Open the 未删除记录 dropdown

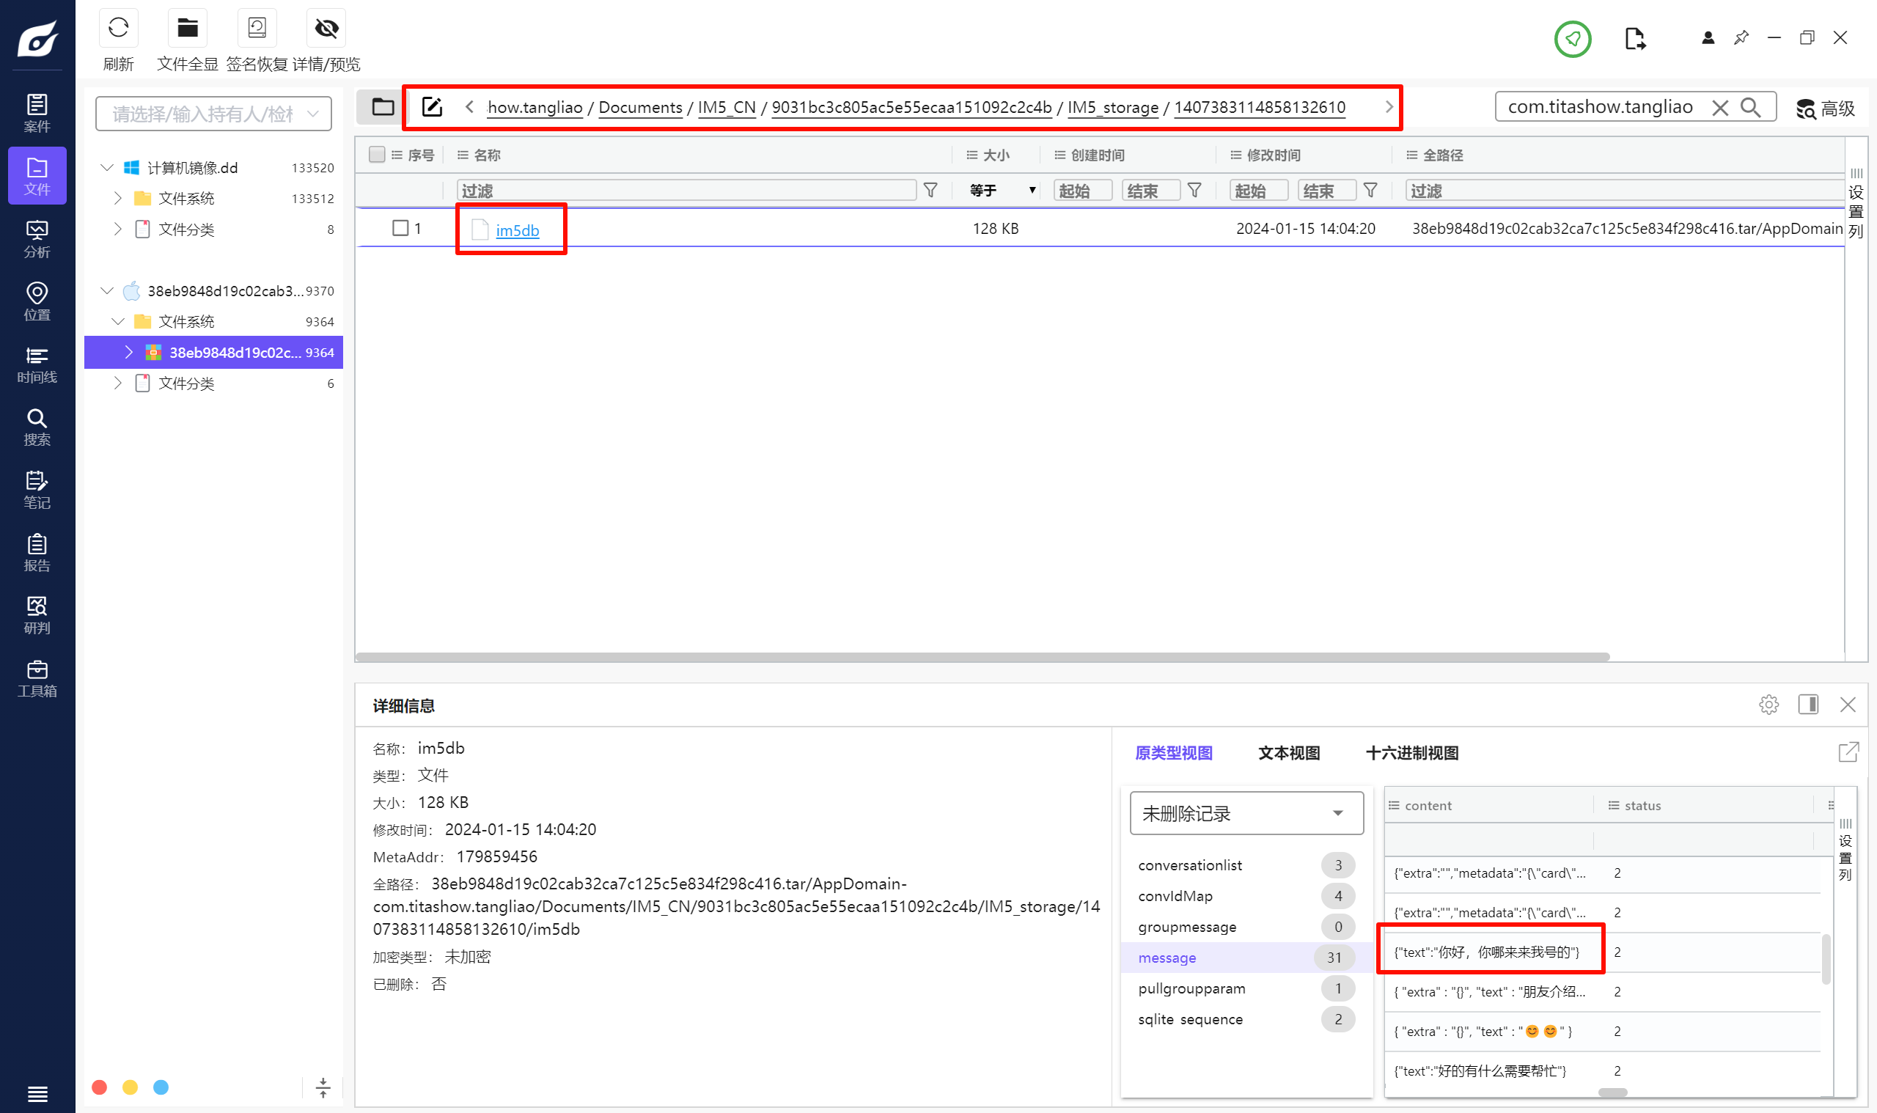click(x=1246, y=813)
